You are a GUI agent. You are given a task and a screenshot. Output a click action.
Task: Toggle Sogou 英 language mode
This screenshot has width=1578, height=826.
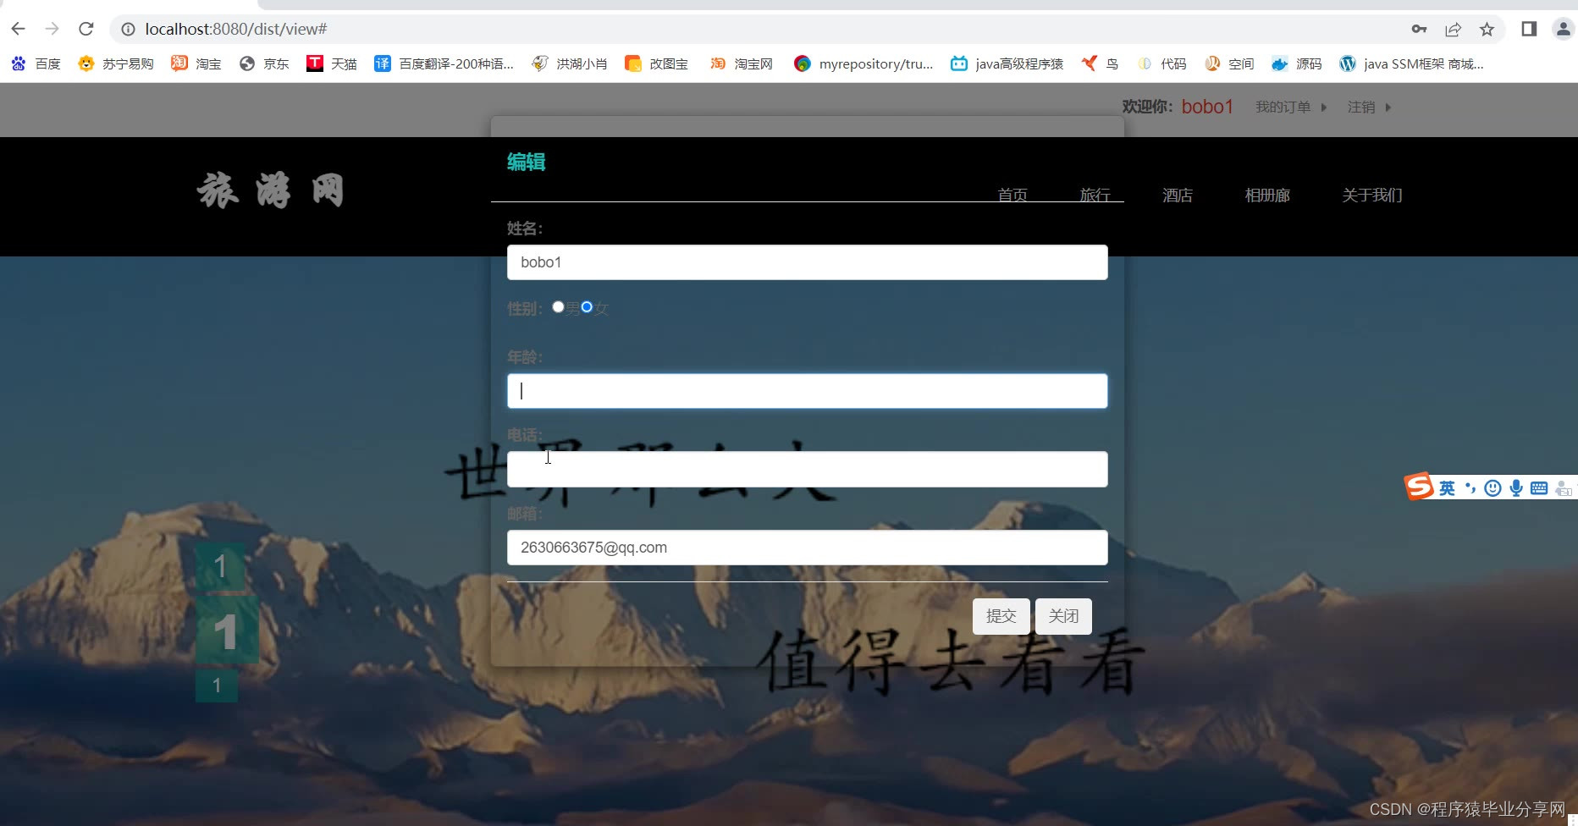(x=1447, y=488)
